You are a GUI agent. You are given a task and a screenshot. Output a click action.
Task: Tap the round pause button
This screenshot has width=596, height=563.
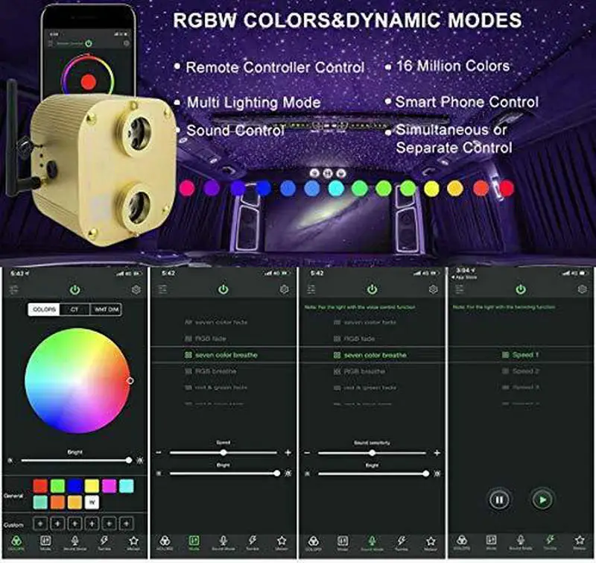499,500
